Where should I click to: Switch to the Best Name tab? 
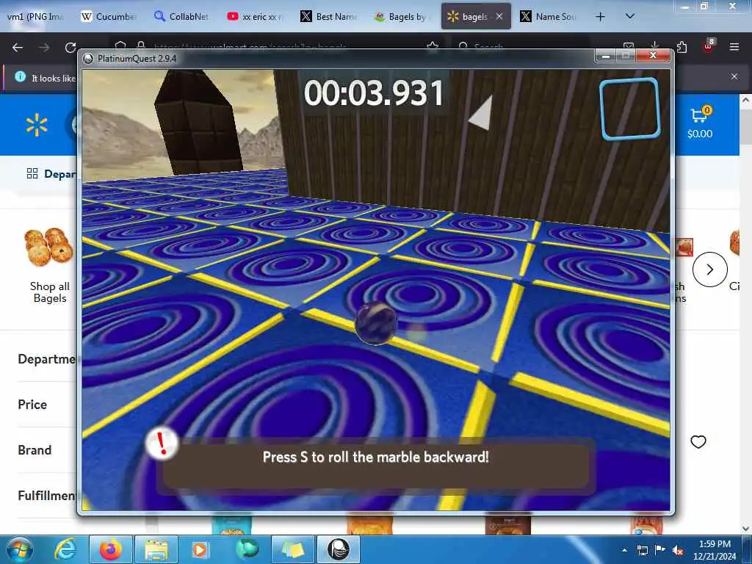[x=329, y=17]
